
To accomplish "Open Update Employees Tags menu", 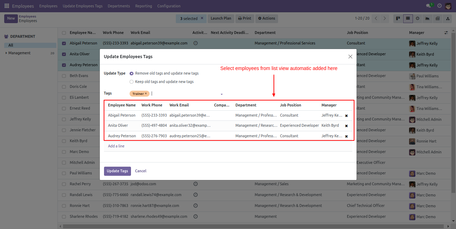I will click(83, 6).
